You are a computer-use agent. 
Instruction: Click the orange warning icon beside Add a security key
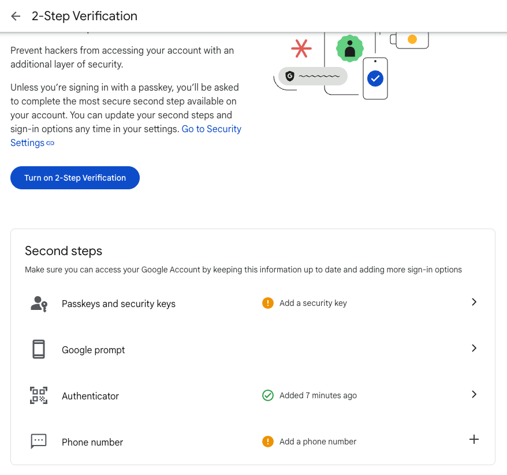point(268,303)
